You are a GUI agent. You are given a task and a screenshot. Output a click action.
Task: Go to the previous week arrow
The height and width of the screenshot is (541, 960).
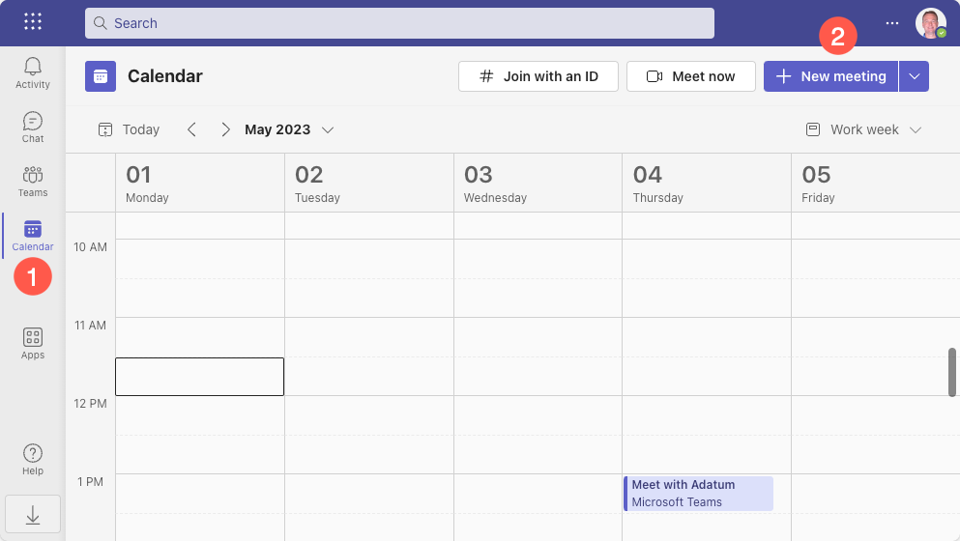(191, 129)
